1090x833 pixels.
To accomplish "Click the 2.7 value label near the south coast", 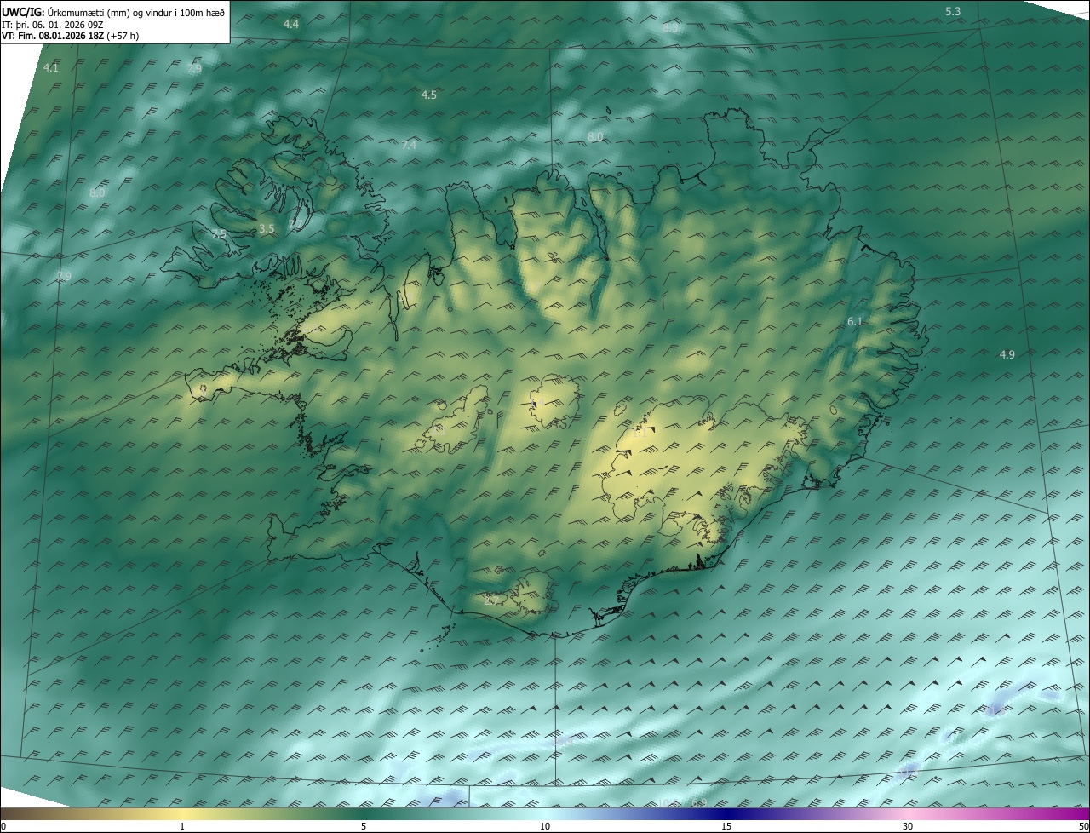I will [x=491, y=600].
